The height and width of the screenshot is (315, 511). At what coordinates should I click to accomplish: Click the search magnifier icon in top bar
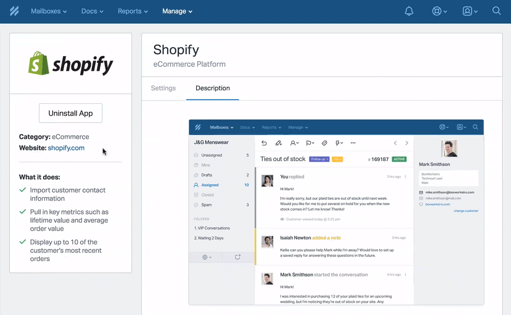pos(496,11)
